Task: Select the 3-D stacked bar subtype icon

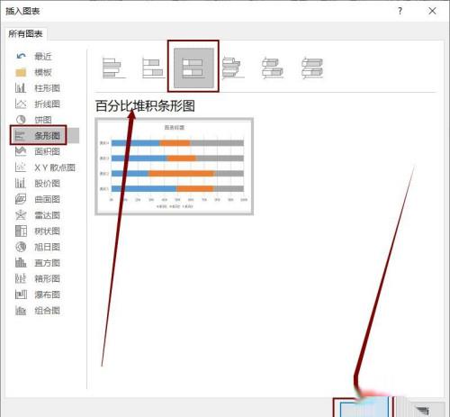Action: pos(273,68)
